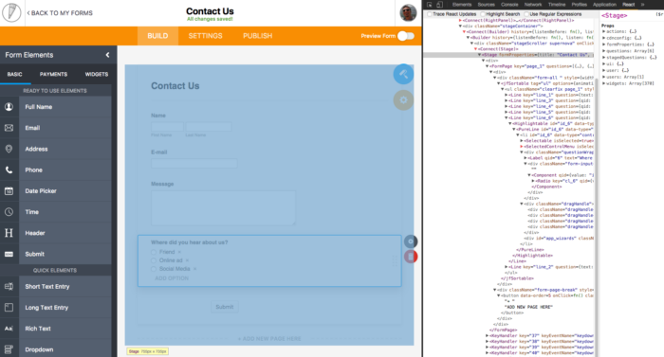664x357 pixels.
Task: Click the Address pin icon
Action: click(x=9, y=149)
